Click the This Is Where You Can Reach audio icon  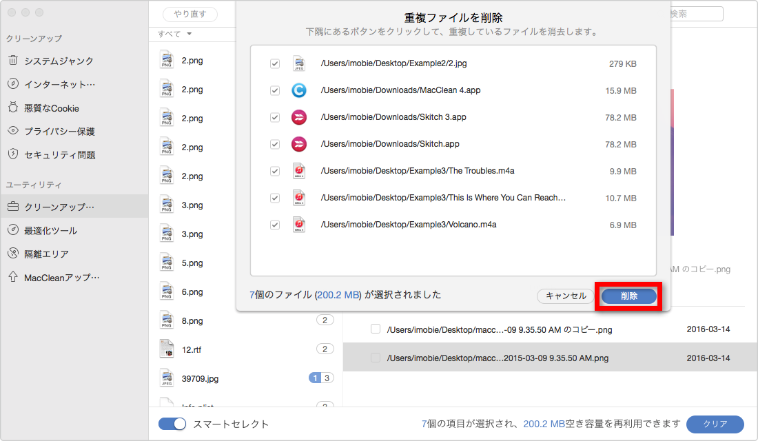(x=299, y=198)
